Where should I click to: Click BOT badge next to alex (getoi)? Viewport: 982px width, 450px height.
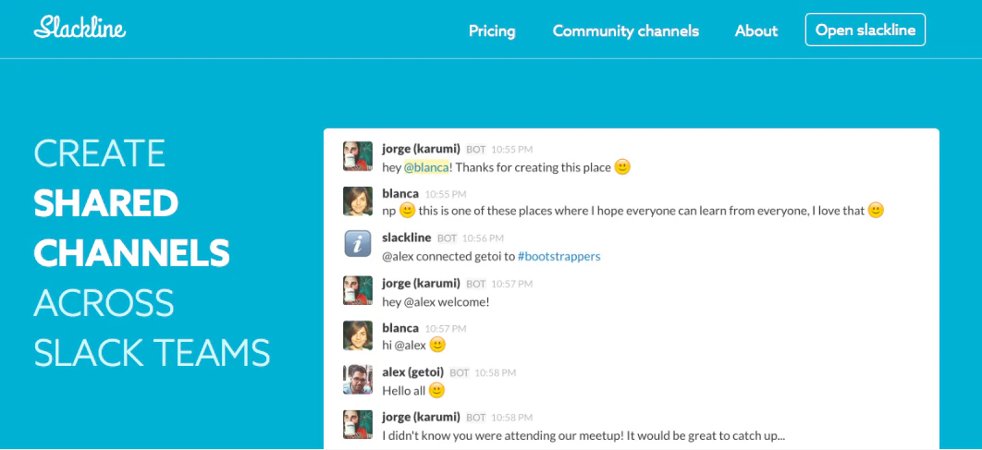point(459,373)
